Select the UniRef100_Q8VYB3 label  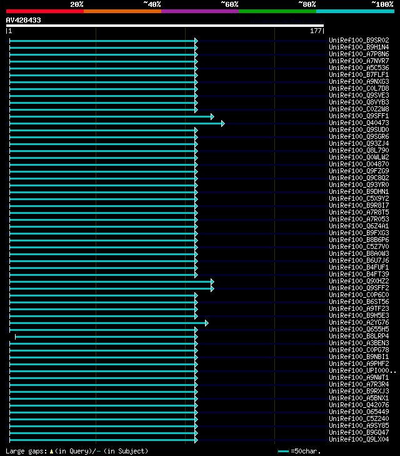click(x=359, y=102)
